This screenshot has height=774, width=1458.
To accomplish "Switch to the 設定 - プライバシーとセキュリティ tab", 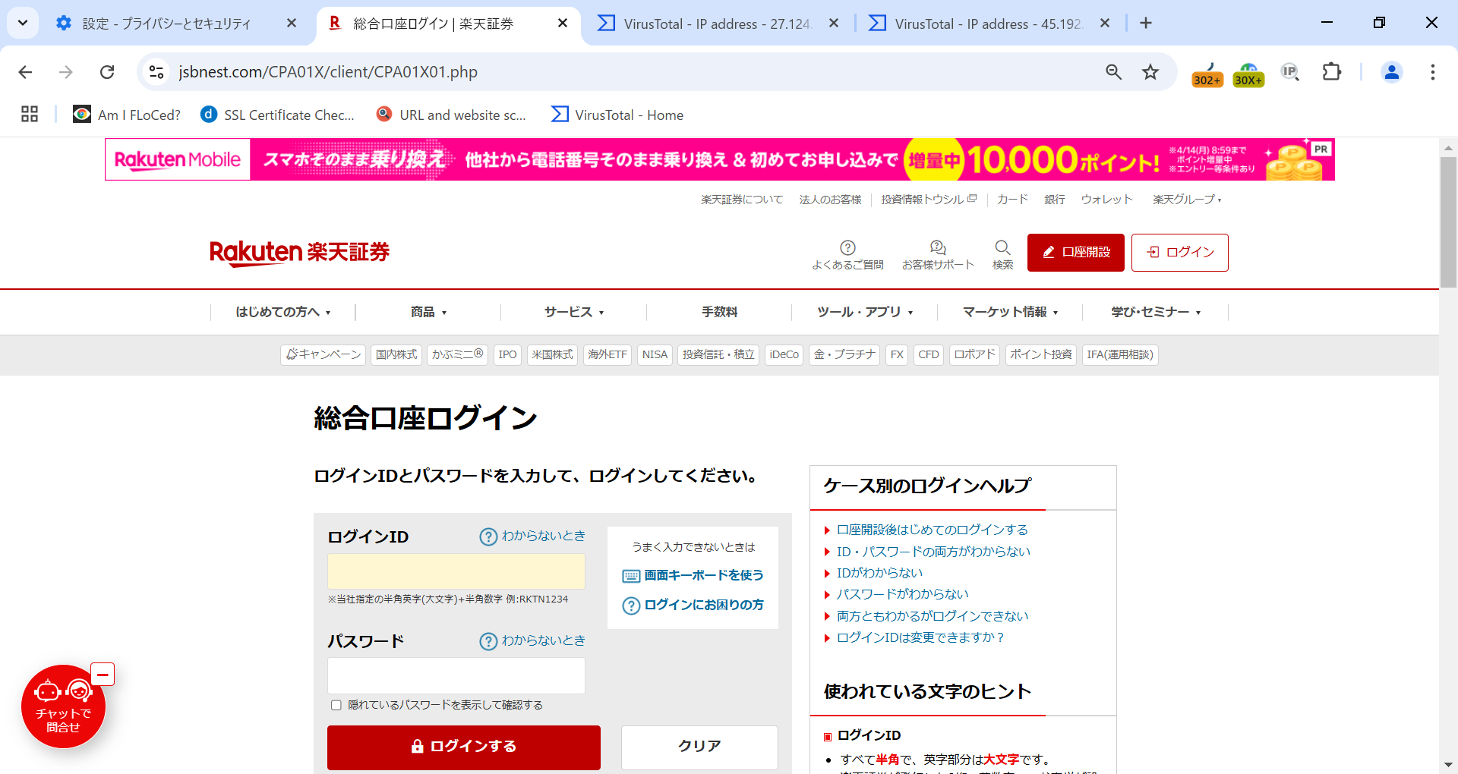I will point(166,24).
